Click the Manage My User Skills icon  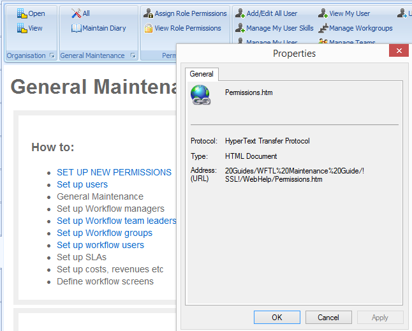(x=240, y=28)
